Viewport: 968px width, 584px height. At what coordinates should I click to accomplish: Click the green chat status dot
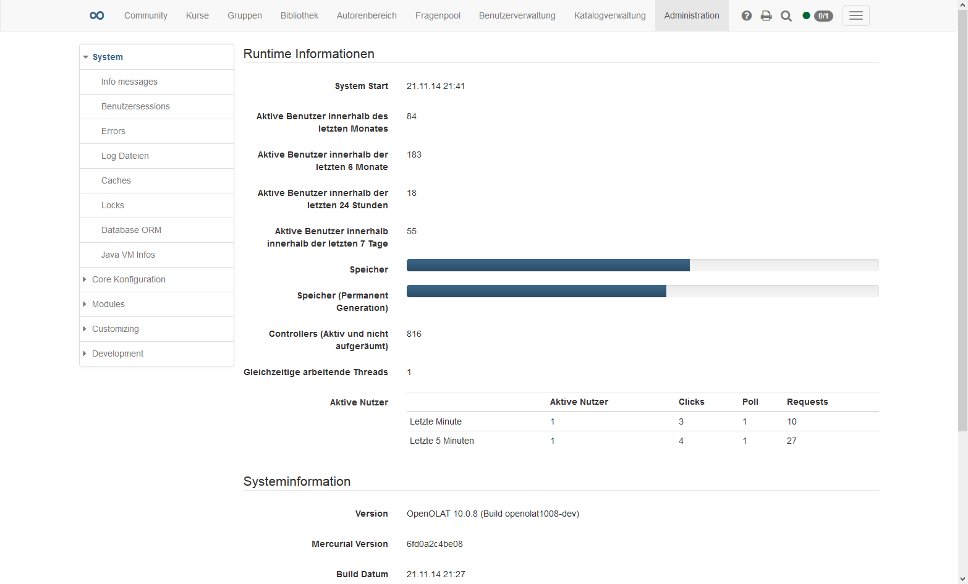pos(806,15)
